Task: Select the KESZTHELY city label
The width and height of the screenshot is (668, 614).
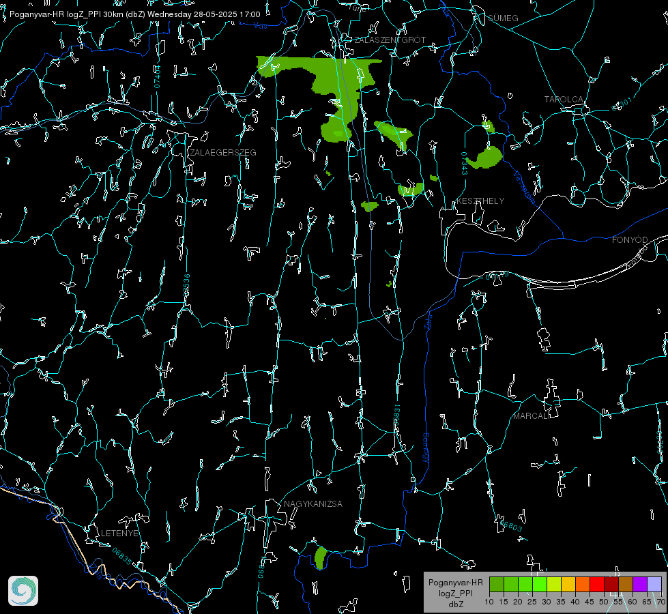Action: [x=480, y=201]
